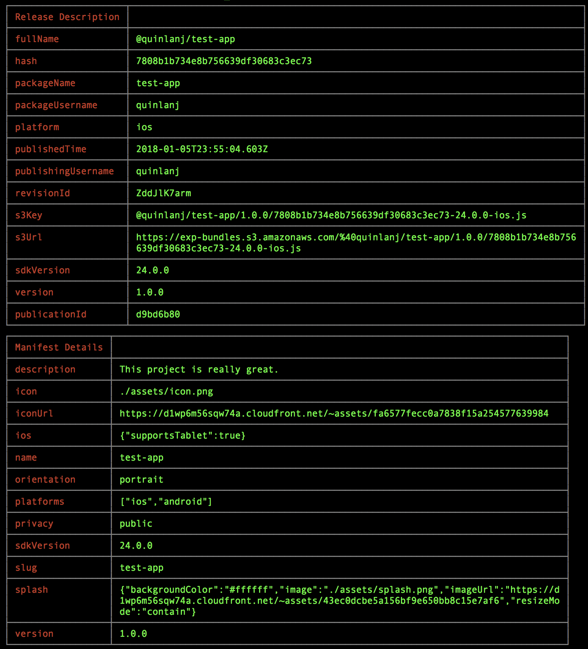Viewport: 588px width, 649px height.
Task: Select the platforms array value
Action: pos(166,501)
